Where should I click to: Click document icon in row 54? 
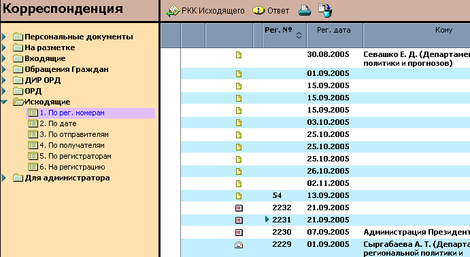[x=239, y=196]
